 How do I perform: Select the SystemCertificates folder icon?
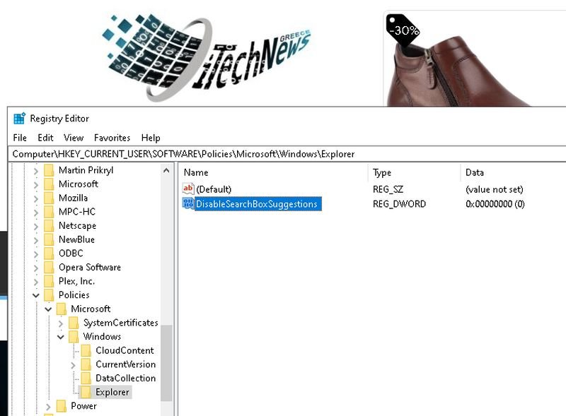(x=74, y=323)
